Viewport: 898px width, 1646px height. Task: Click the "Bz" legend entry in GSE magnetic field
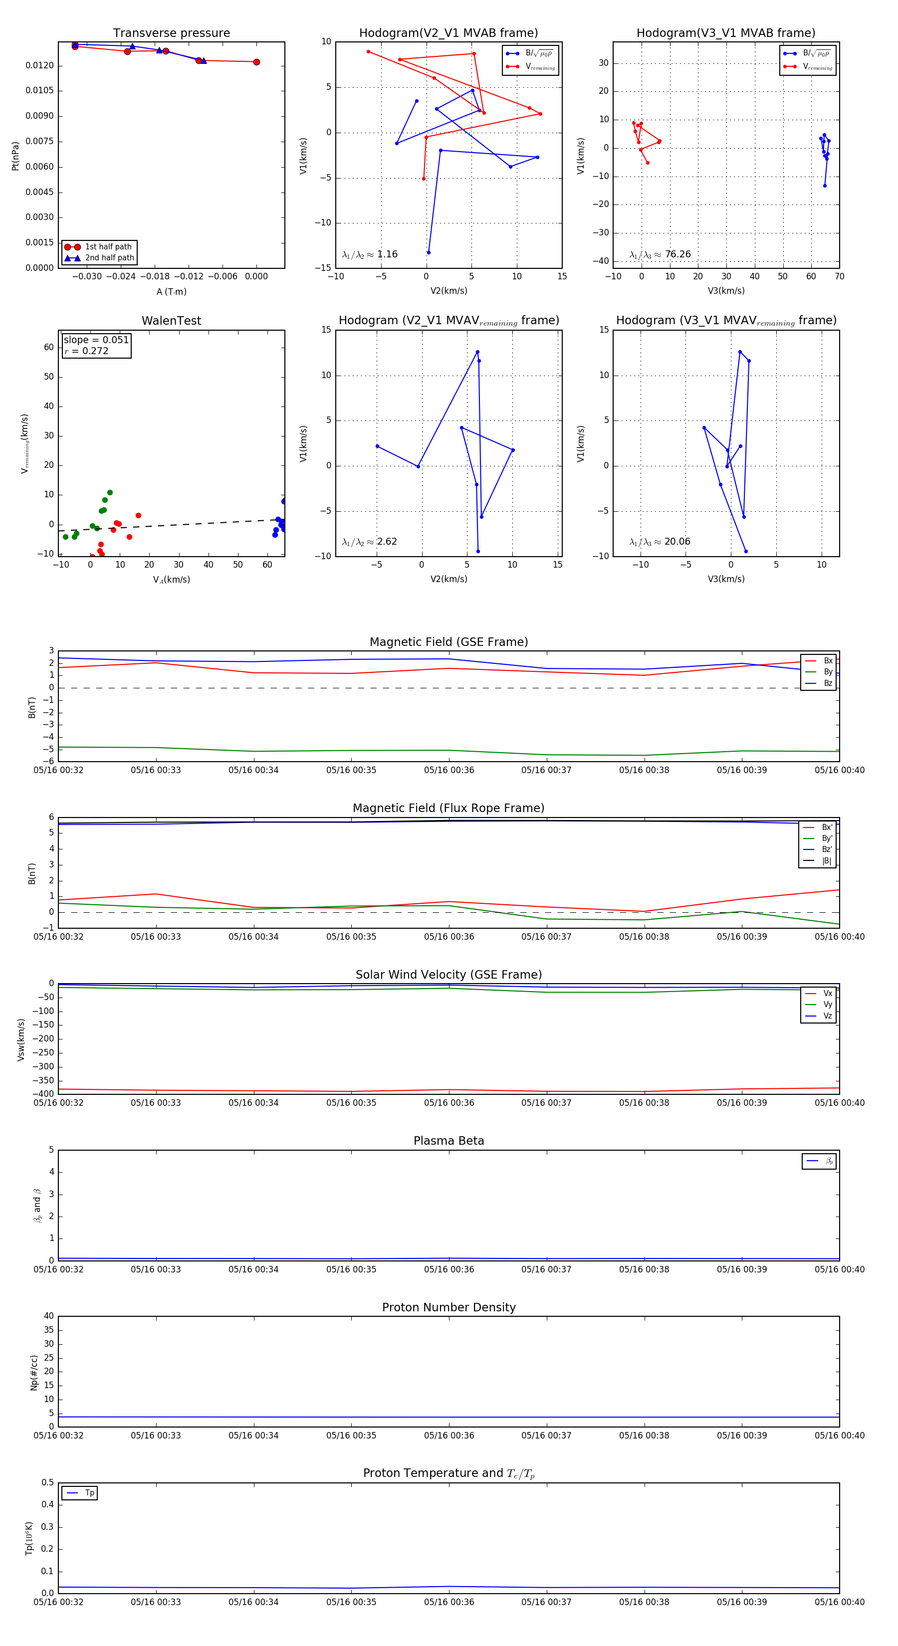pyautogui.click(x=819, y=683)
